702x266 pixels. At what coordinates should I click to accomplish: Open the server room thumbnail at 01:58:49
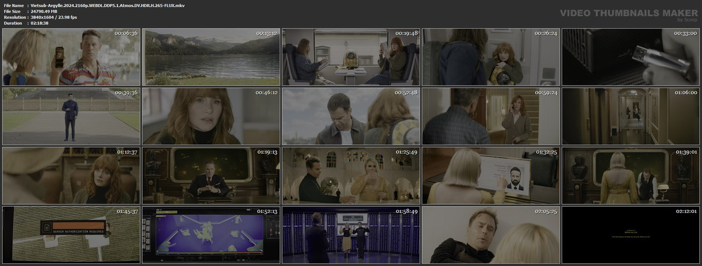pyautogui.click(x=351, y=235)
